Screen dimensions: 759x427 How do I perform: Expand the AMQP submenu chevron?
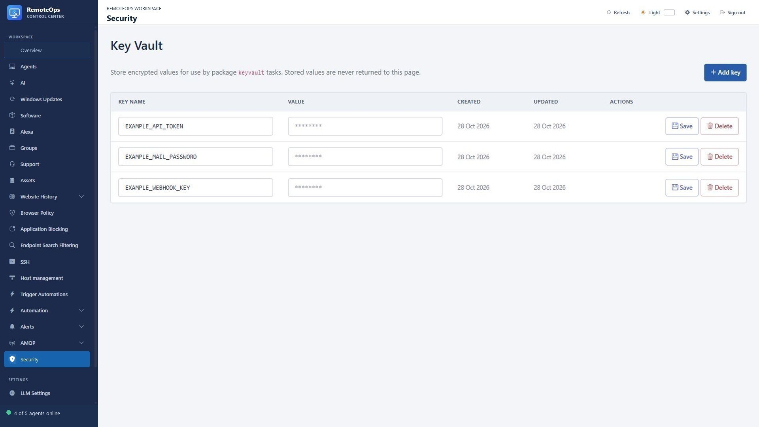coord(81,343)
